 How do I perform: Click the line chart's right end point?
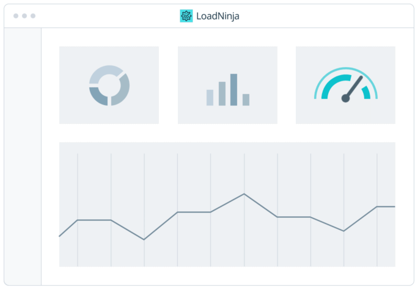pyautogui.click(x=394, y=206)
